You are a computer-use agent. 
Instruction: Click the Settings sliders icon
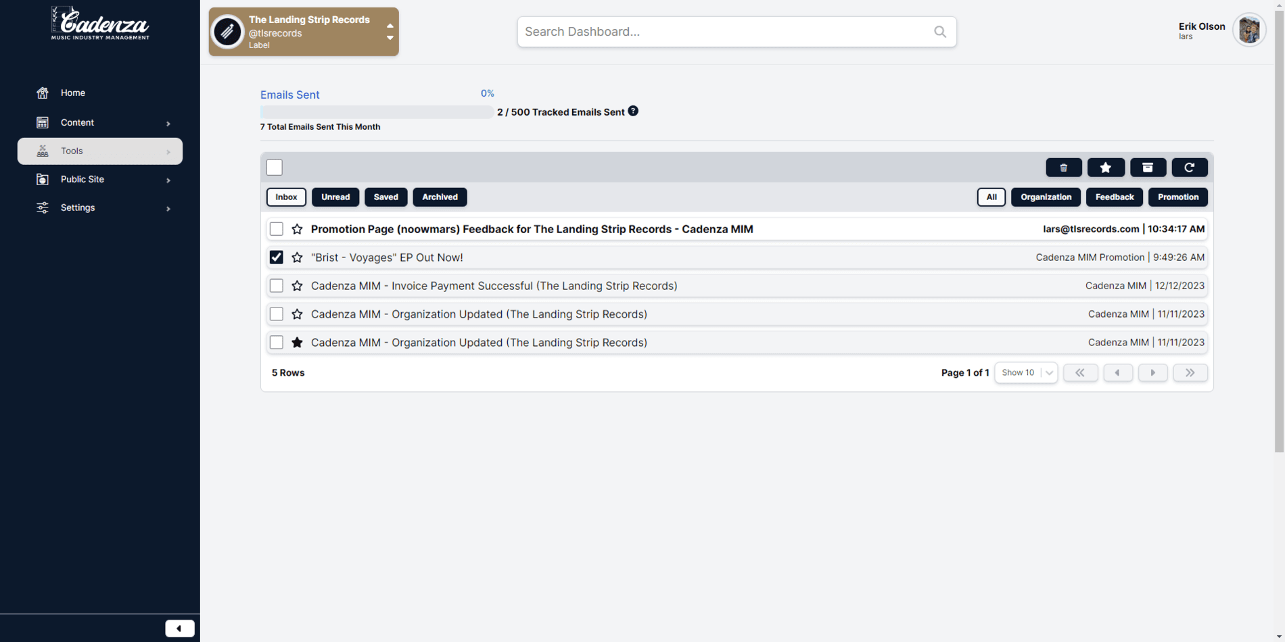[x=43, y=207]
